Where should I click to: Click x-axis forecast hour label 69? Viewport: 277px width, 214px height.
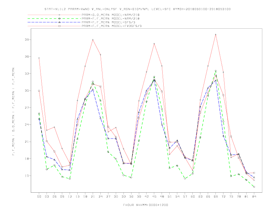click(x=216, y=197)
